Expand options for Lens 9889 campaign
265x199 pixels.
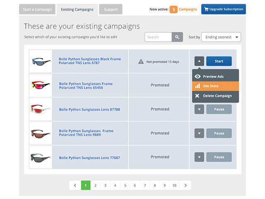(199, 133)
